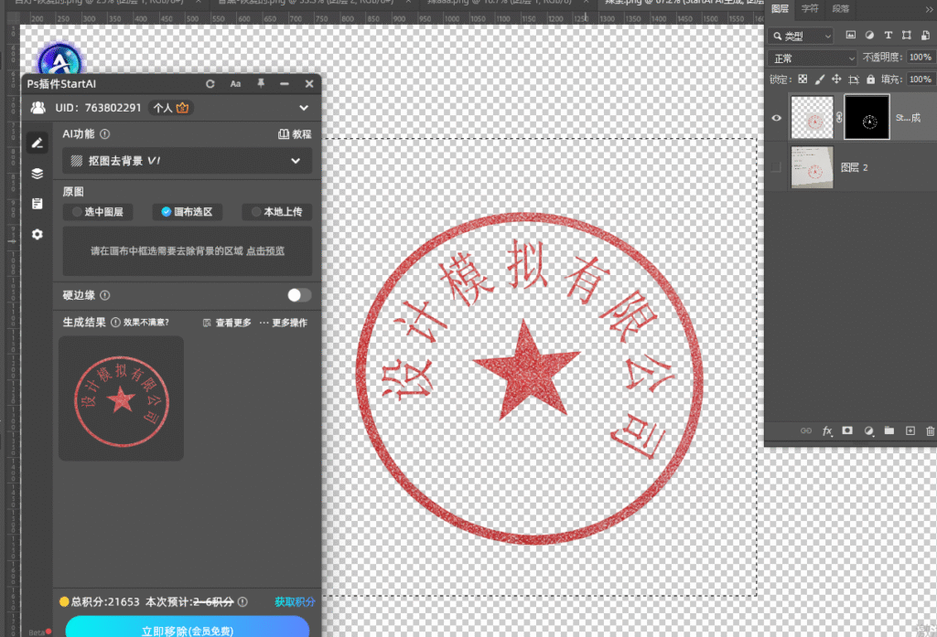Lock all with the padlock icon
Viewport: 937px width, 637px height.
(x=871, y=80)
